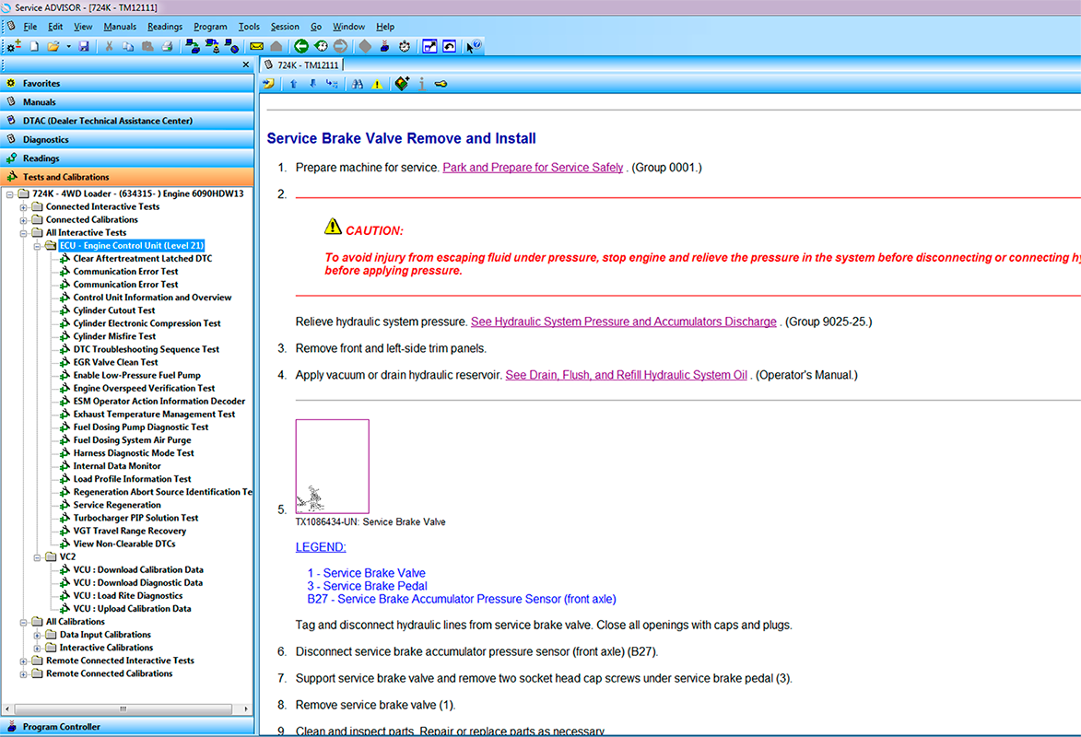Collapse the VC2 folder node
Image resolution: width=1081 pixels, height=737 pixels.
point(37,557)
